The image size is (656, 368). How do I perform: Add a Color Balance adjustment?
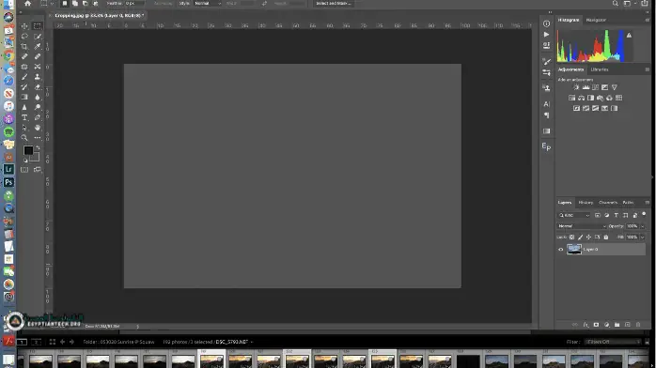click(581, 98)
